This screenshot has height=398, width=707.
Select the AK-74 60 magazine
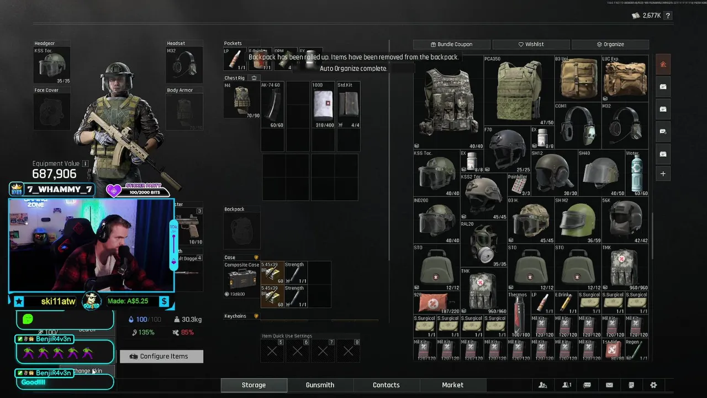272,105
